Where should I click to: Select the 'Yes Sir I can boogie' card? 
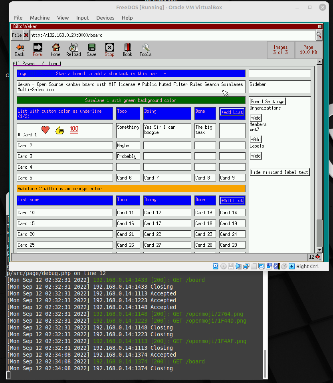[x=167, y=131]
